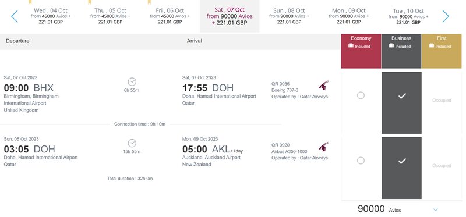
Task: Select Wed, 04 Oct date tab
Action: pyautogui.click(x=51, y=16)
